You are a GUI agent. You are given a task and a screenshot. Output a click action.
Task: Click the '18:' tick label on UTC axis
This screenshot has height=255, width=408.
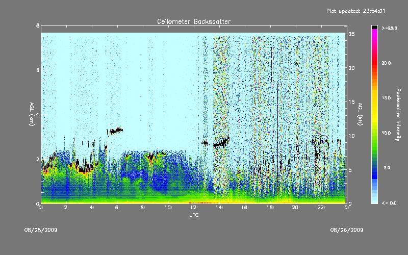(270, 208)
